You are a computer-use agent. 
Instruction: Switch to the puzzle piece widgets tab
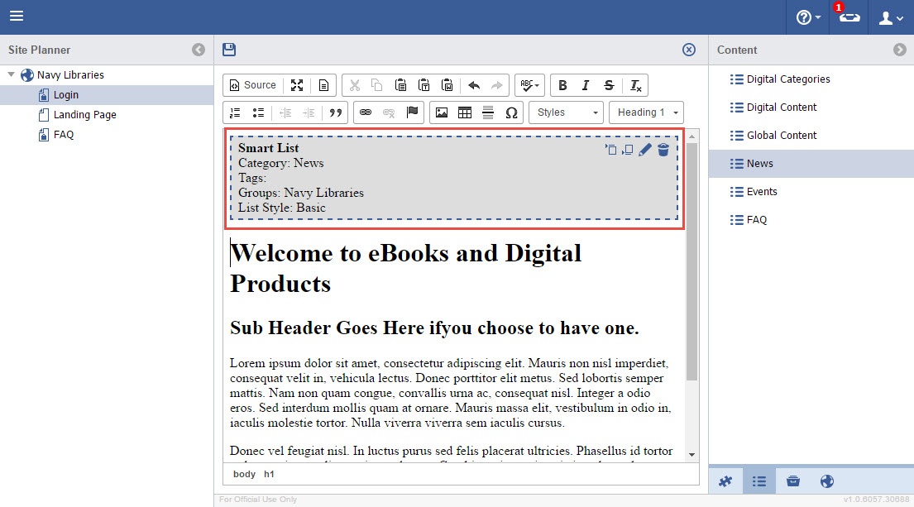point(725,481)
